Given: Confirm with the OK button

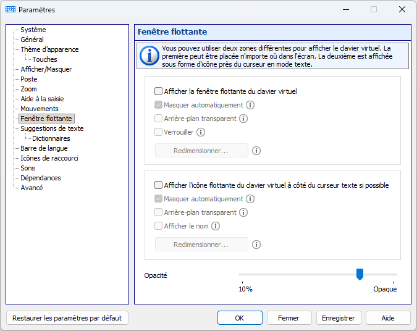Looking at the screenshot, I should coord(240,318).
